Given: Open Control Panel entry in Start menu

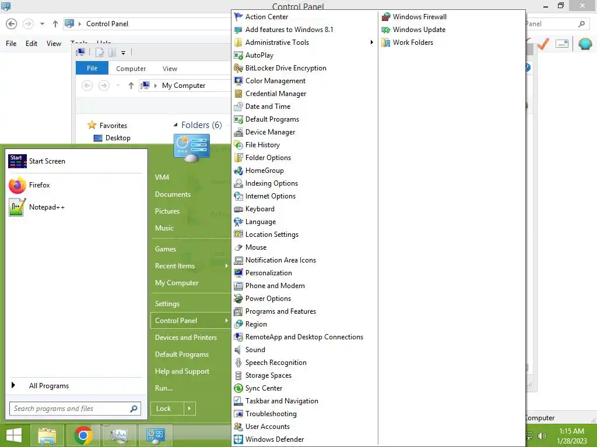Looking at the screenshot, I should click(191, 321).
